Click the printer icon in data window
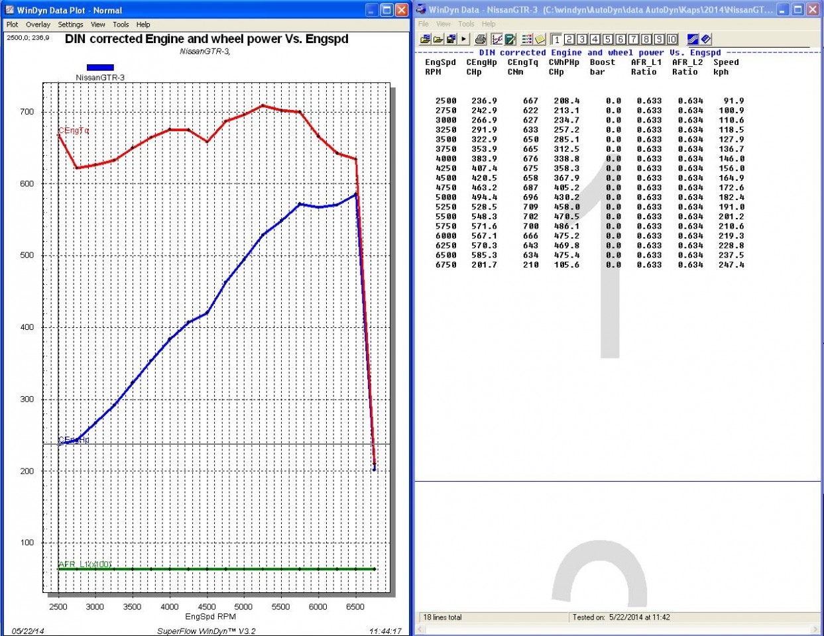This screenshot has height=636, width=824. coord(481,39)
